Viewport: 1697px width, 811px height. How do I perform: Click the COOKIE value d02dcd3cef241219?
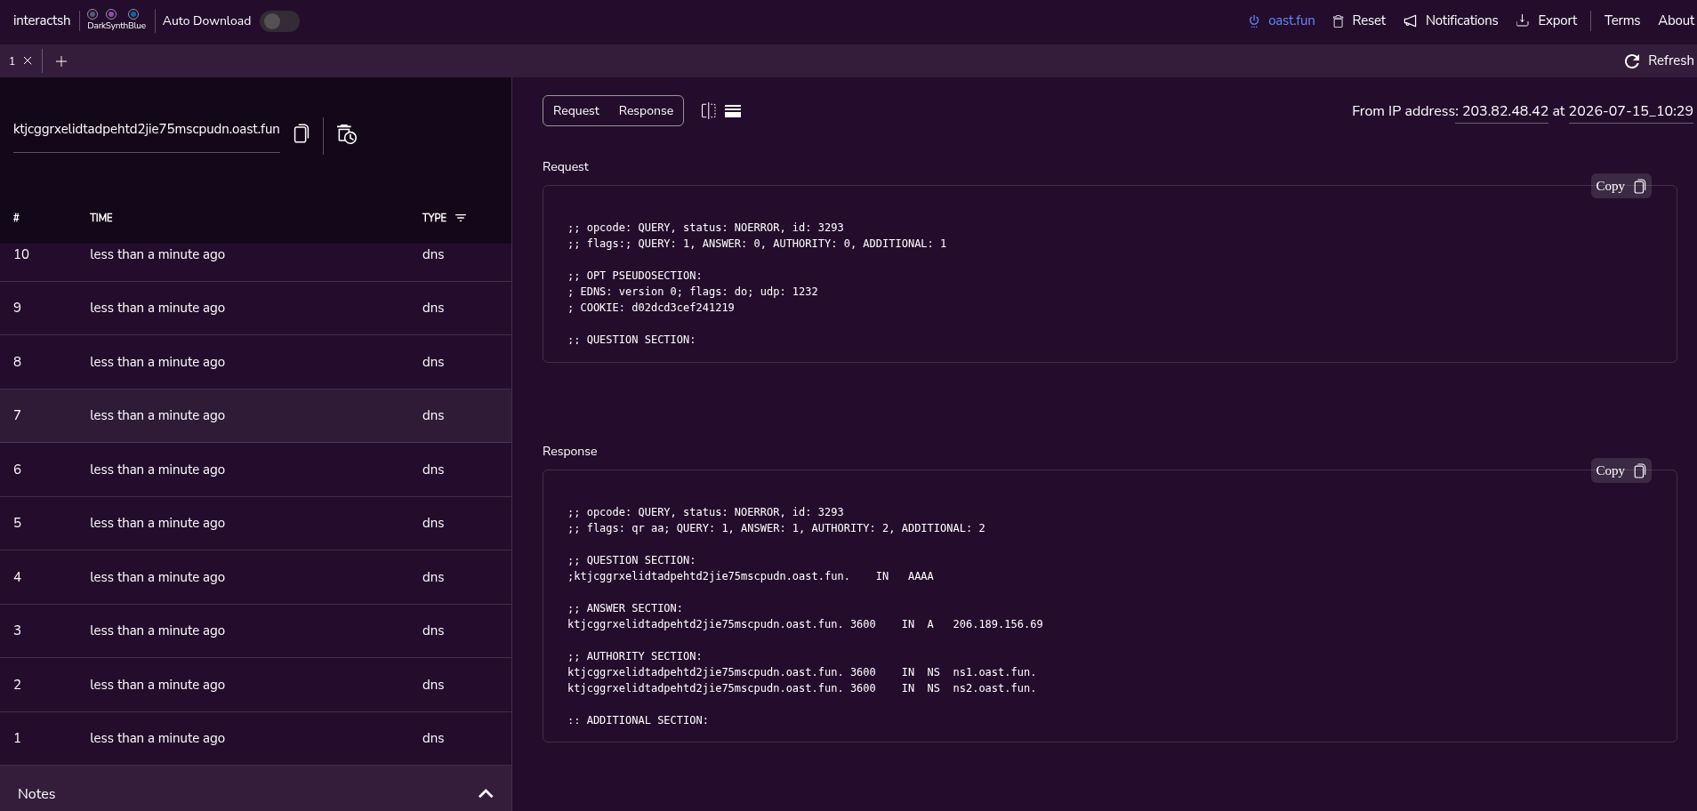pos(683,308)
